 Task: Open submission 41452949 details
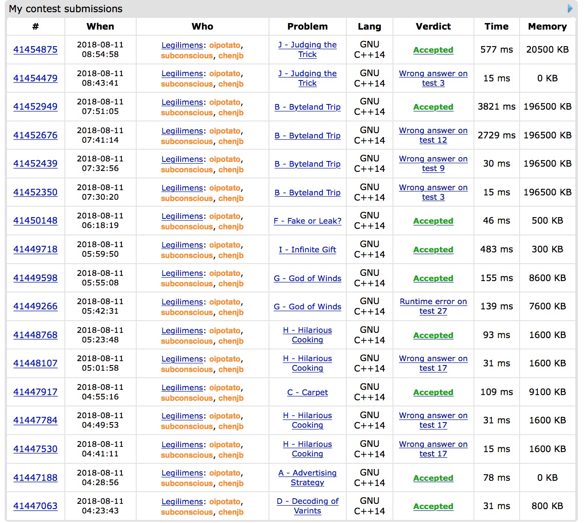point(35,107)
